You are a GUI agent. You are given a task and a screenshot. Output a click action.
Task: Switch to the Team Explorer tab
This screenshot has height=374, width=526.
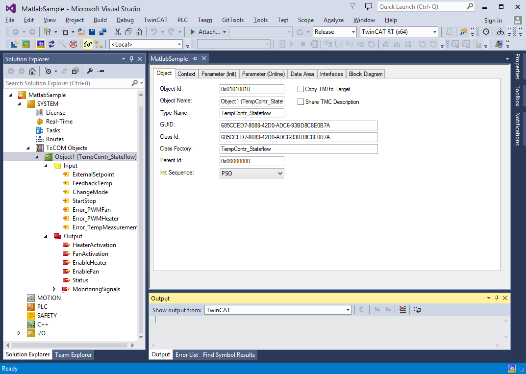(x=73, y=354)
